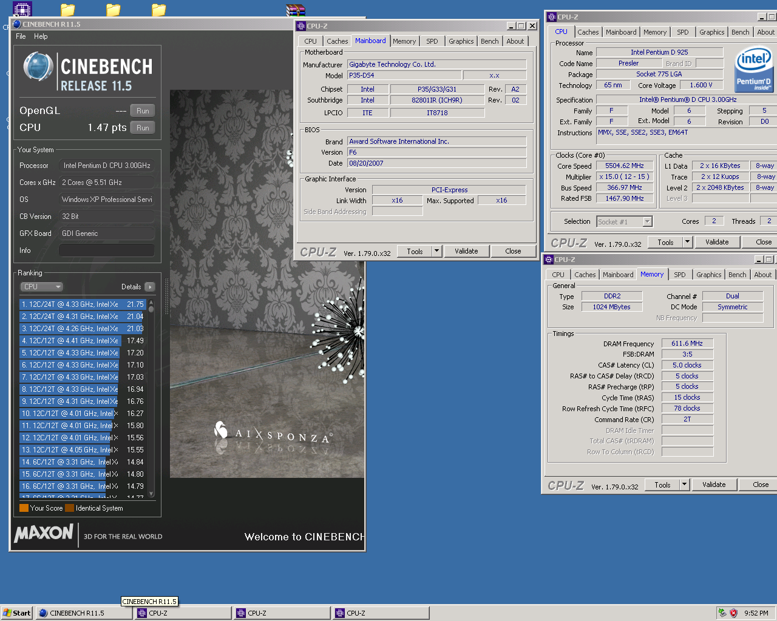Click the BIOS date 08/20/2007

pyautogui.click(x=436, y=163)
